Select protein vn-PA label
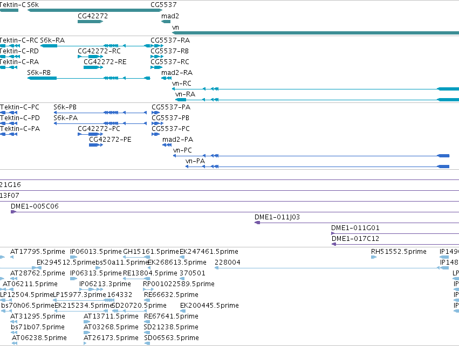The width and height of the screenshot is (459, 346). [x=195, y=161]
